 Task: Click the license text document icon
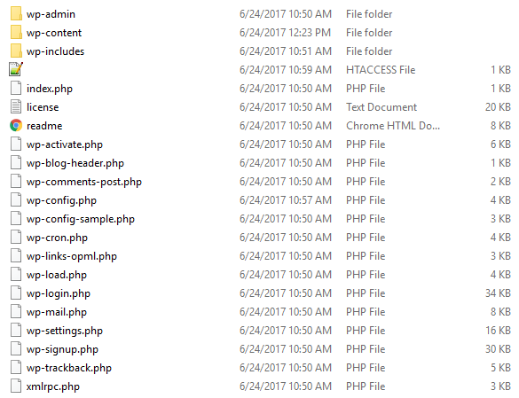16,107
